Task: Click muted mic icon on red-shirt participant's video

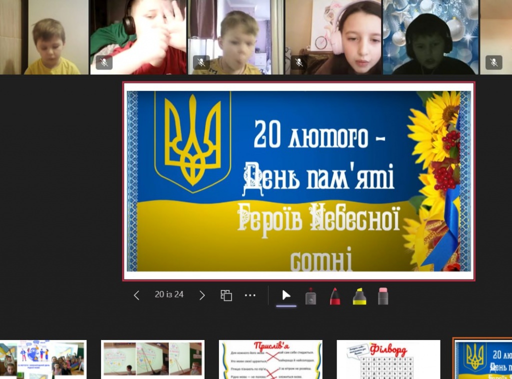Action: pos(104,62)
